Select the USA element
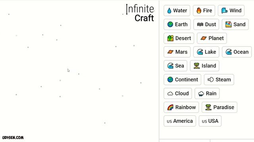Viewport: 254px width, 142px height. click(x=210, y=121)
